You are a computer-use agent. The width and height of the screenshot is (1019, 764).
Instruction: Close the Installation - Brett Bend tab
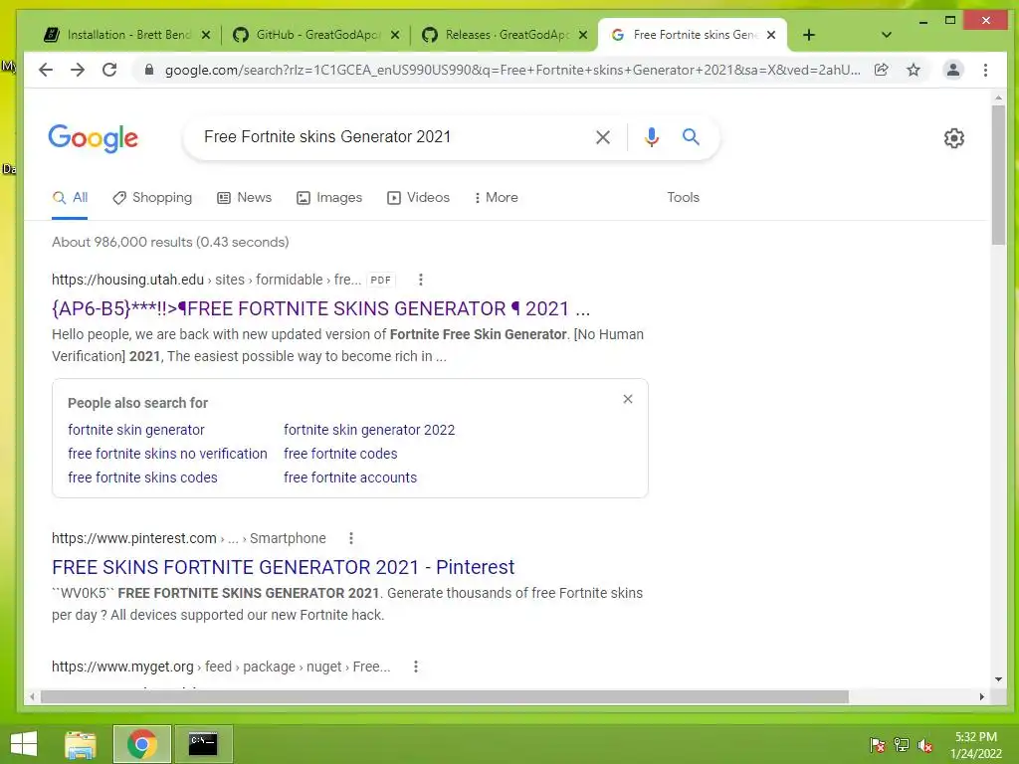coord(205,35)
